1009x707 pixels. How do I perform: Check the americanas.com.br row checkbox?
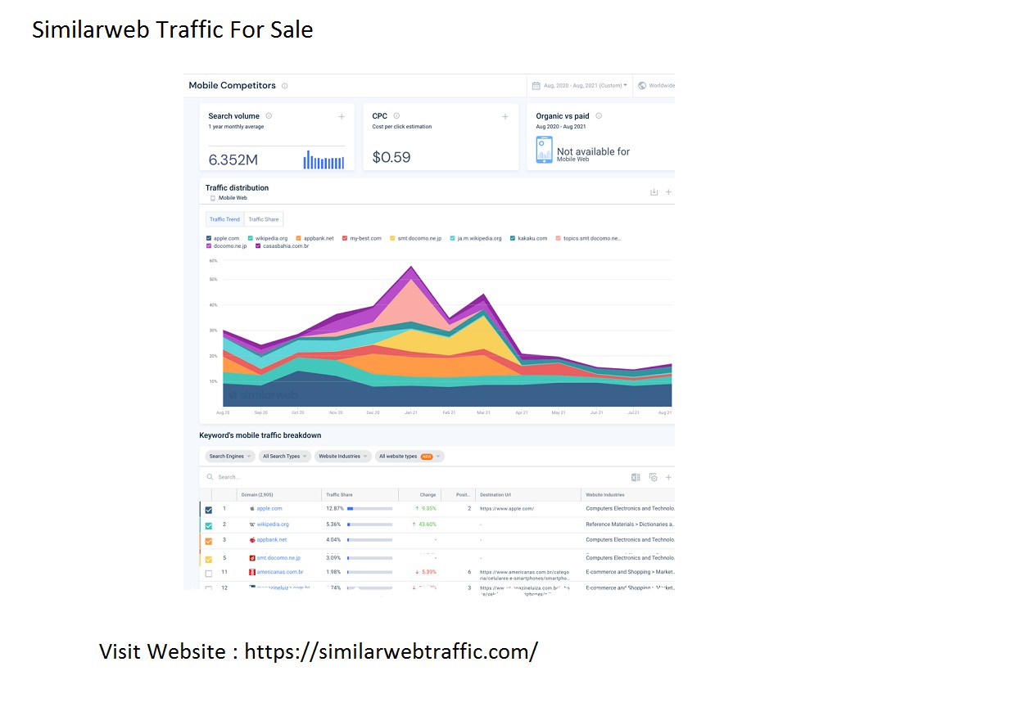[208, 574]
